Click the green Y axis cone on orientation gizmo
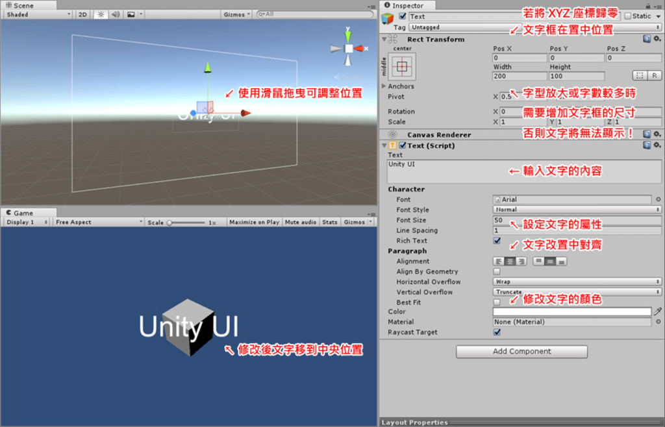The image size is (665, 427). [x=348, y=36]
